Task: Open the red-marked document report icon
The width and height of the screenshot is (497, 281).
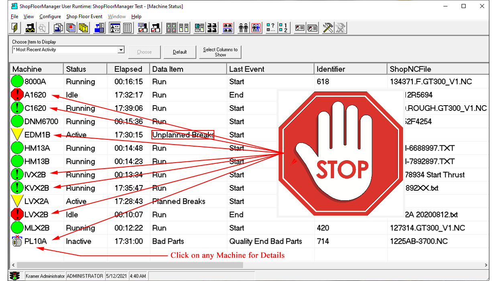Action: [x=71, y=28]
